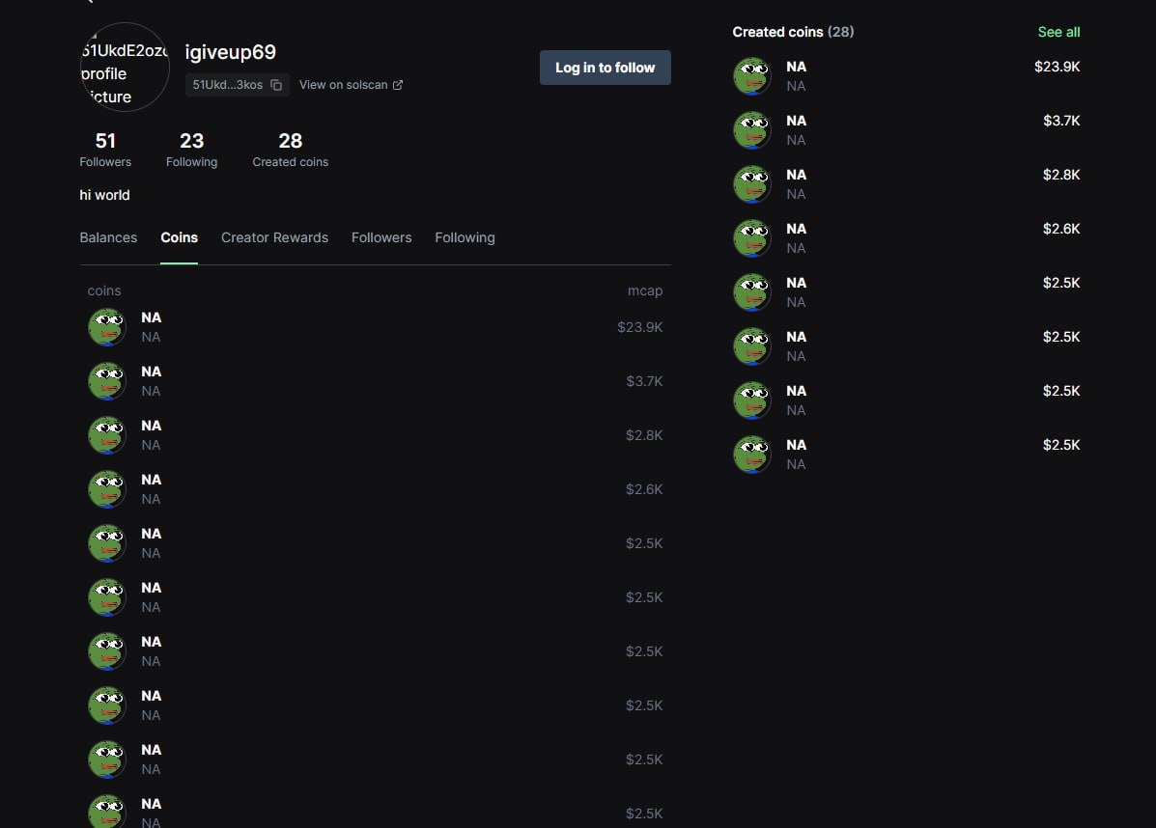
Task: View the 23 Following count
Action: click(x=191, y=150)
